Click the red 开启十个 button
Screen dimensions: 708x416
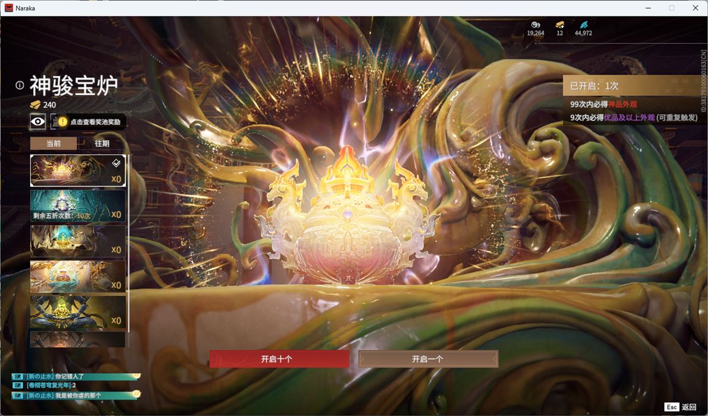point(279,359)
